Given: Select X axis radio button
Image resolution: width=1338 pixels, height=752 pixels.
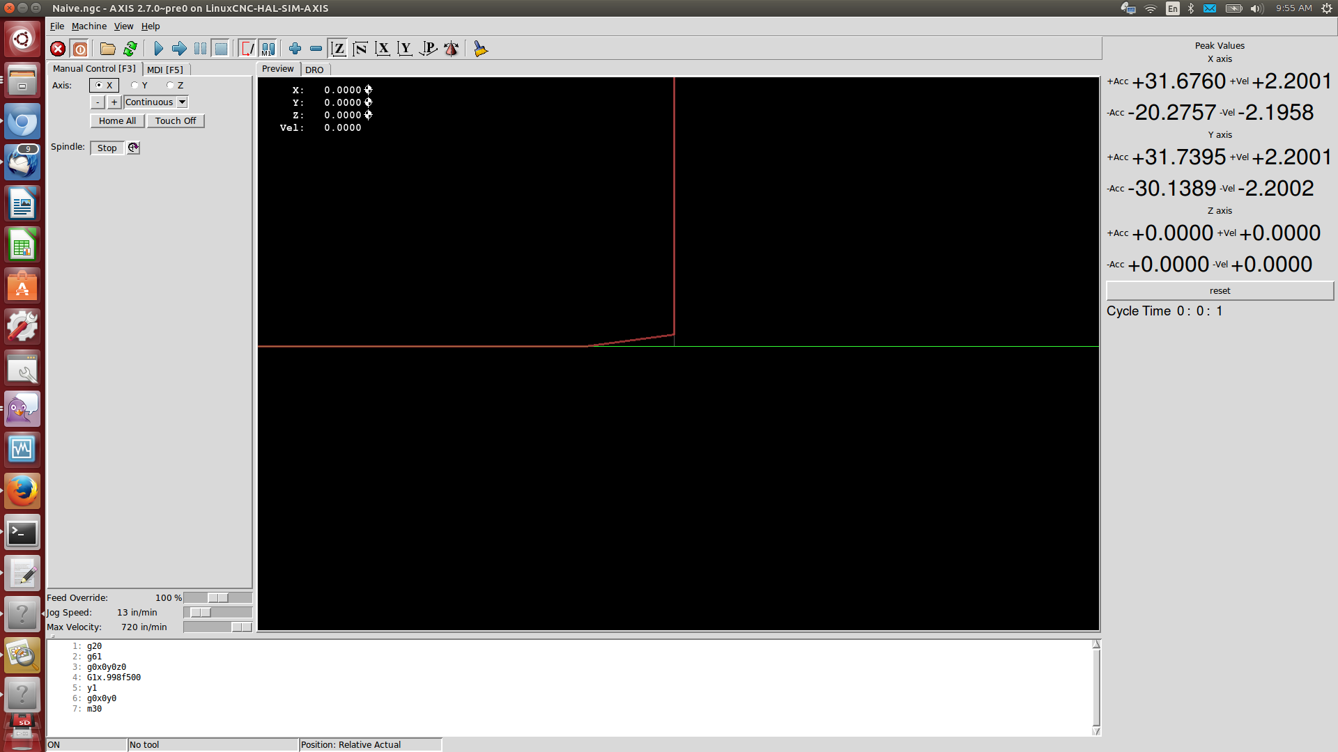Looking at the screenshot, I should [104, 86].
